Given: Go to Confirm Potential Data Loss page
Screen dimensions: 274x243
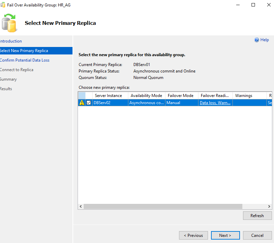Looking at the screenshot, I should click(x=25, y=60).
